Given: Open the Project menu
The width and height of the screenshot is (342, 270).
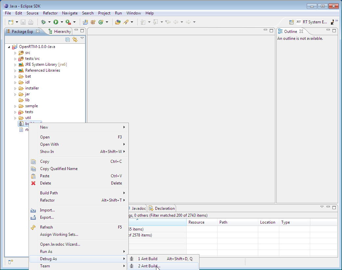Looking at the screenshot, I should pos(104,13).
